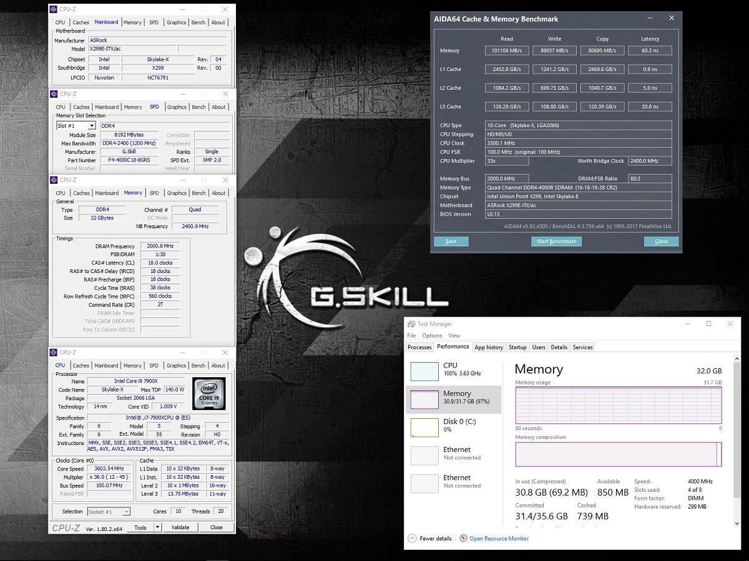
Task: Click the Validate button in CPU-Z
Action: [x=180, y=527]
